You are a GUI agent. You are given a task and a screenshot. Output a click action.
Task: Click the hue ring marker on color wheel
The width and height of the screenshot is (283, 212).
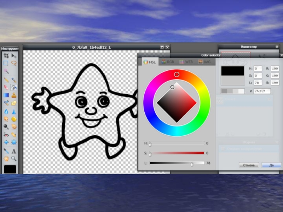177,74
